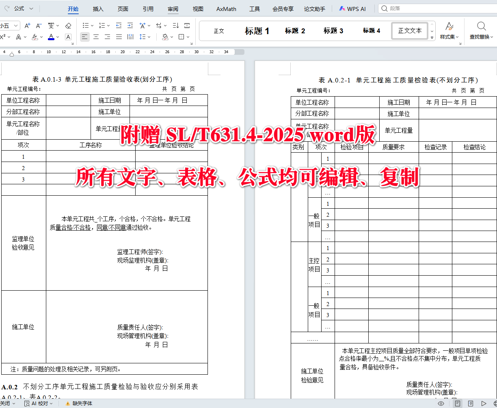497x408 pixels.
Task: Click 缺失字体 warning in status bar
Action: pyautogui.click(x=79, y=404)
